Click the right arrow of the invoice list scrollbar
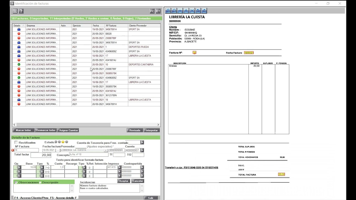This screenshot has width=356, height=200. click(158, 125)
